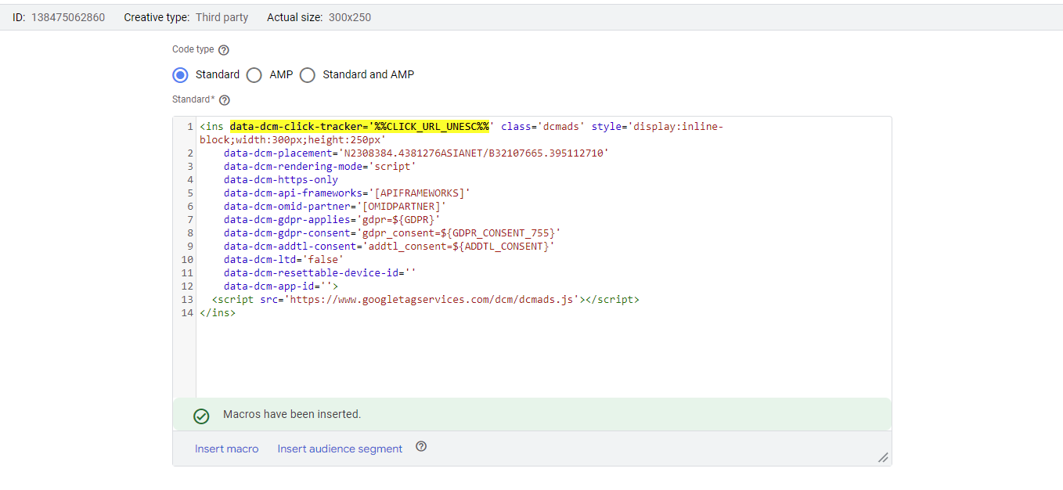This screenshot has width=1063, height=490.
Task: Click line number 1 in the editor gutter
Action: (x=187, y=126)
